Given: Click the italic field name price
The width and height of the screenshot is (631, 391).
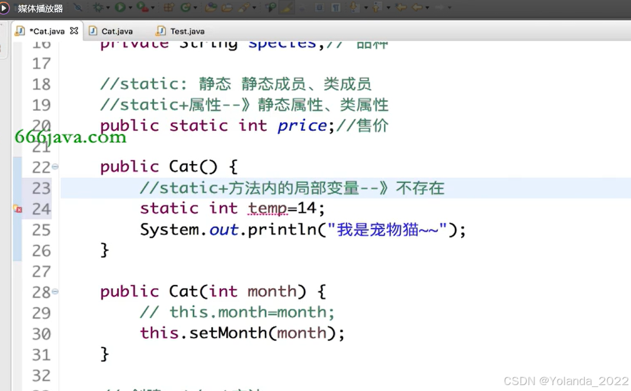Looking at the screenshot, I should [x=302, y=126].
